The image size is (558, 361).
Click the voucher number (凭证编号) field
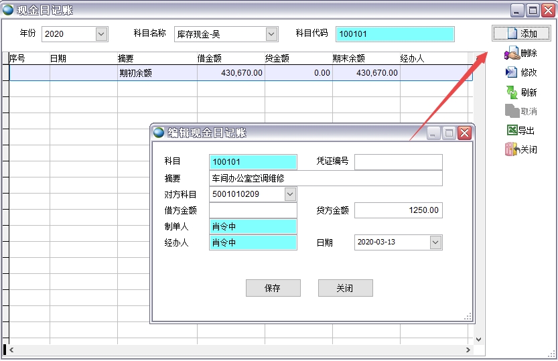398,162
